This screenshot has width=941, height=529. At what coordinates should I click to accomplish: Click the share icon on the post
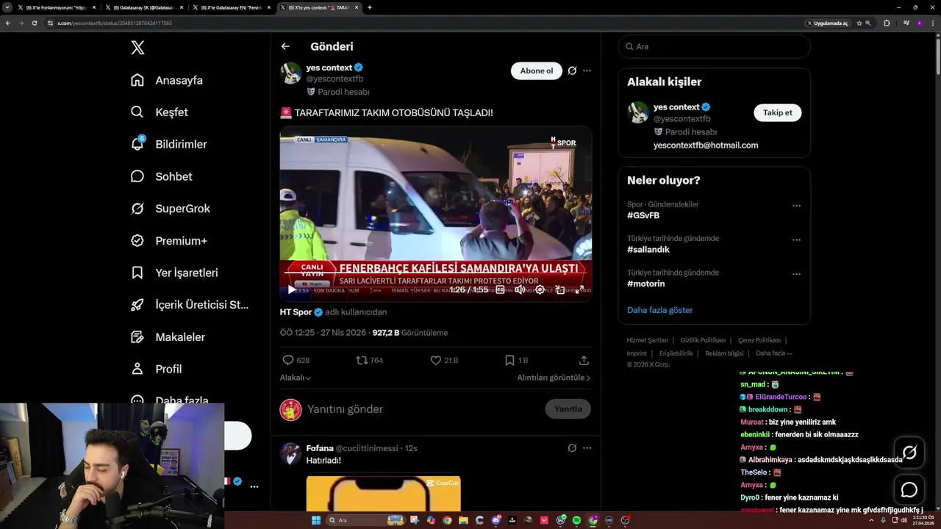click(584, 360)
